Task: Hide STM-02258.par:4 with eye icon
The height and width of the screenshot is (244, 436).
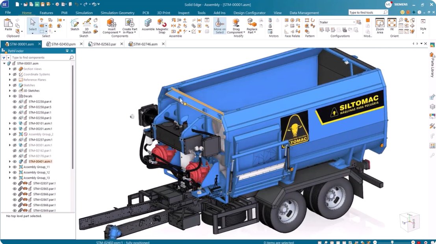Action: tap(15, 102)
